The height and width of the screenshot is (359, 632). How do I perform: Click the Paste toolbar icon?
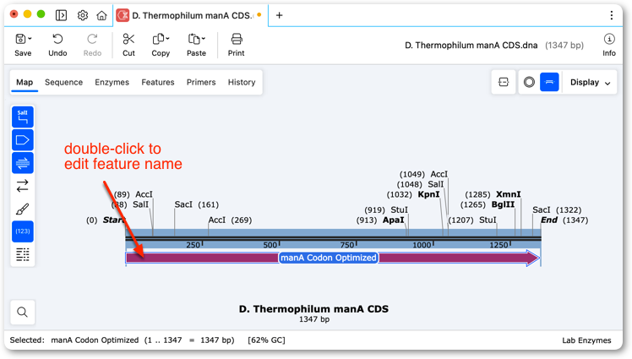click(193, 39)
